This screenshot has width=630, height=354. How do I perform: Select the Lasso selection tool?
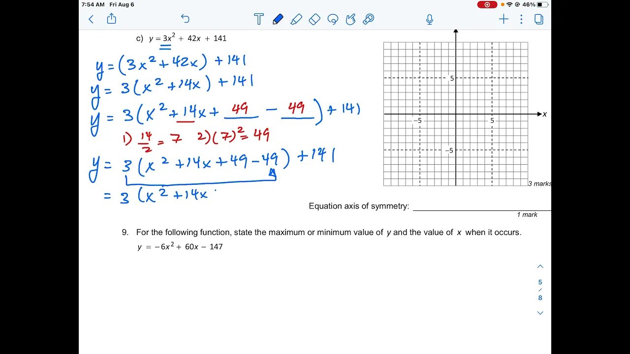click(333, 19)
